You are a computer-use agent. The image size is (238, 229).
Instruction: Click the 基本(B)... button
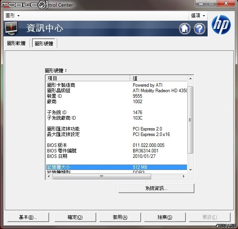click(x=28, y=217)
